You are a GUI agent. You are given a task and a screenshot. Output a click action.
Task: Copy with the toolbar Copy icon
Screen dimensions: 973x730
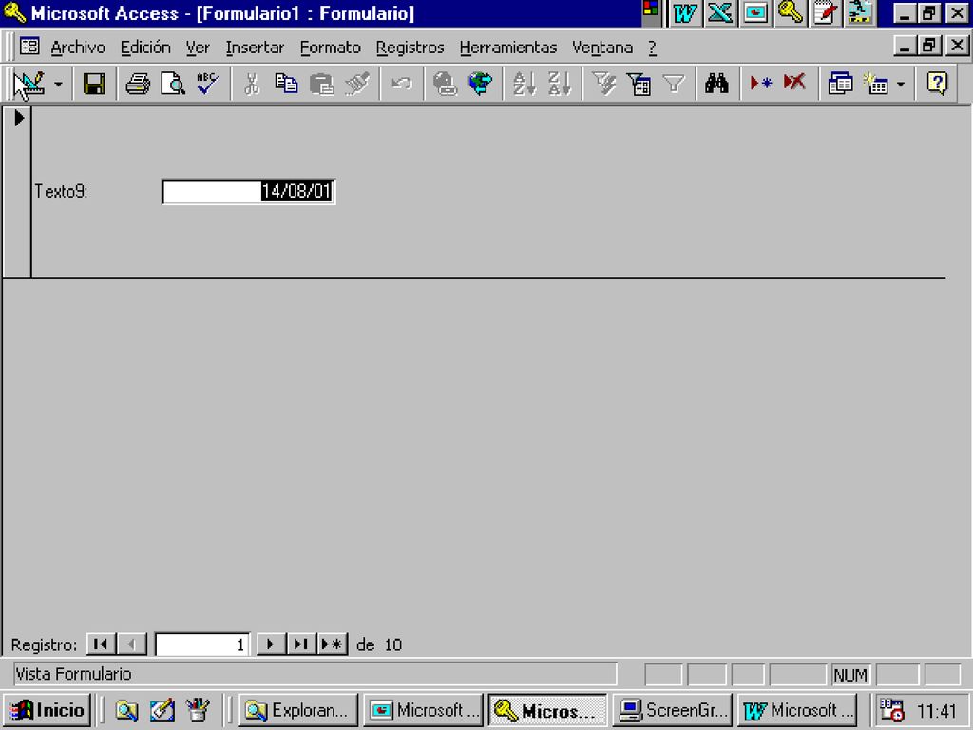(x=286, y=84)
